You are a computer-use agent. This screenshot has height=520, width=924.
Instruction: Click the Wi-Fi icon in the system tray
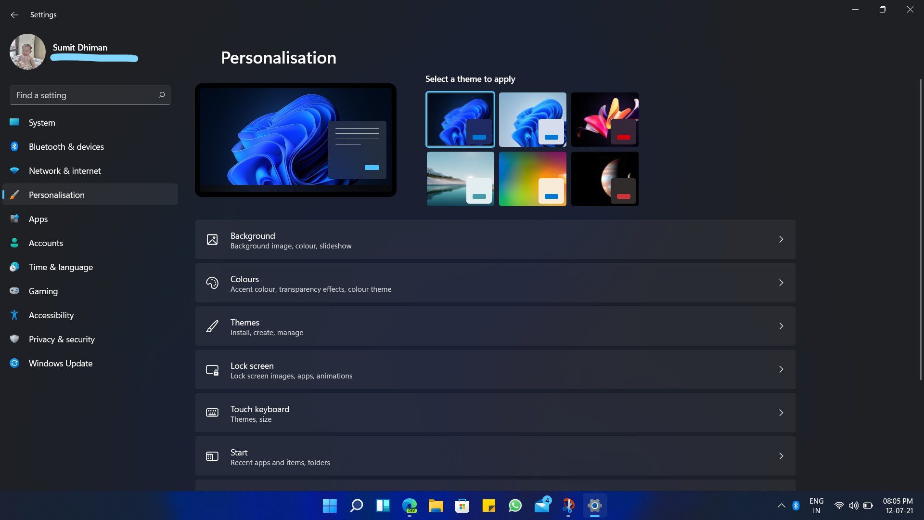pyautogui.click(x=839, y=505)
